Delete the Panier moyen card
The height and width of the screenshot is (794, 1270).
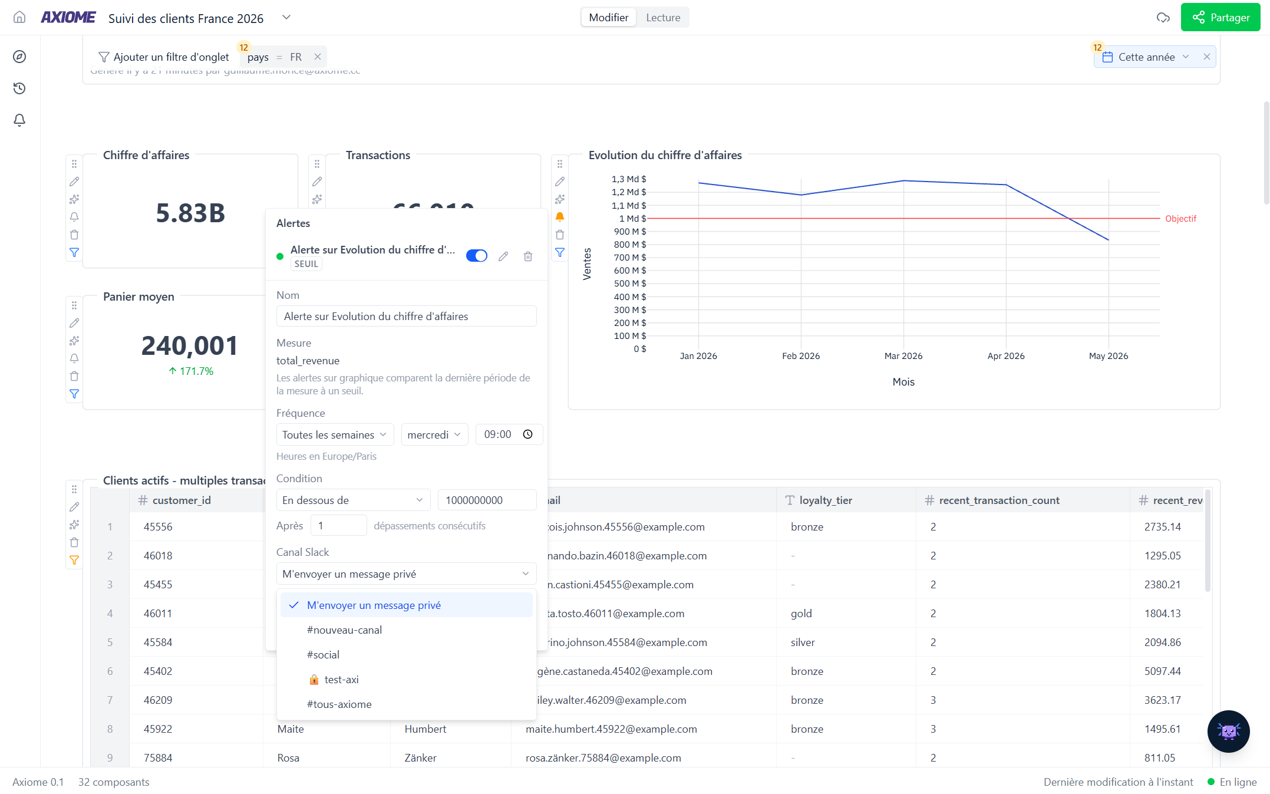(74, 376)
